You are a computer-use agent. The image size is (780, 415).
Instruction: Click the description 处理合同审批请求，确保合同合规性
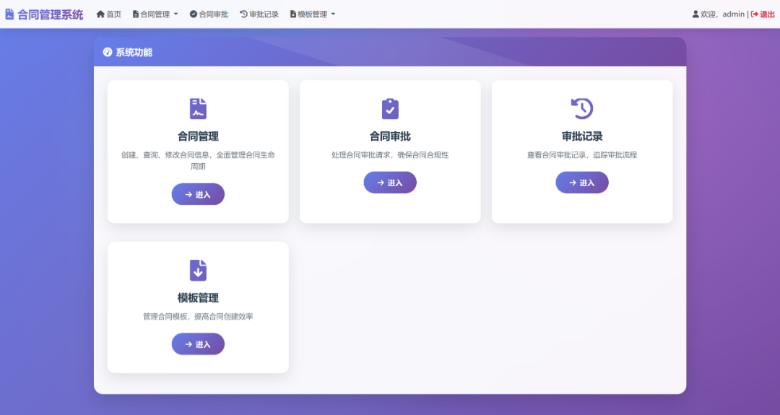390,154
